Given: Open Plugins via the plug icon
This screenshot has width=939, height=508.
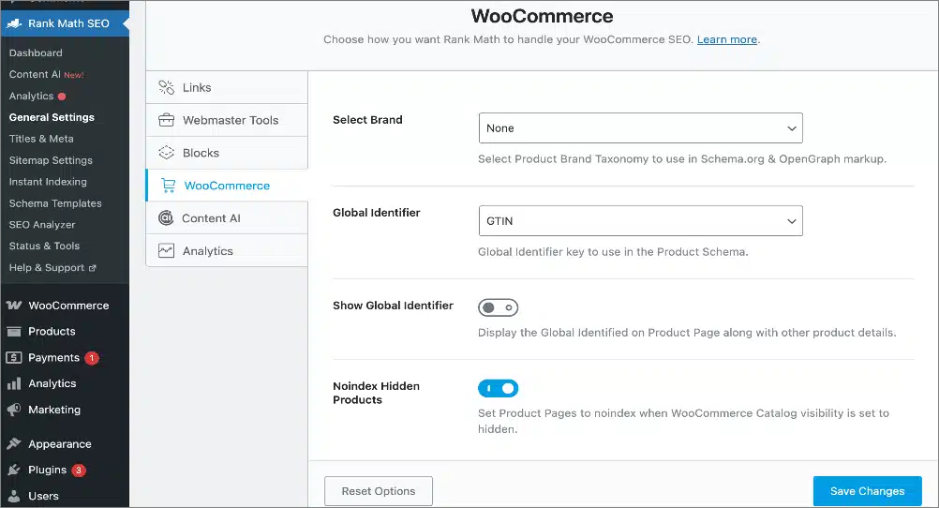Looking at the screenshot, I should tap(14, 471).
